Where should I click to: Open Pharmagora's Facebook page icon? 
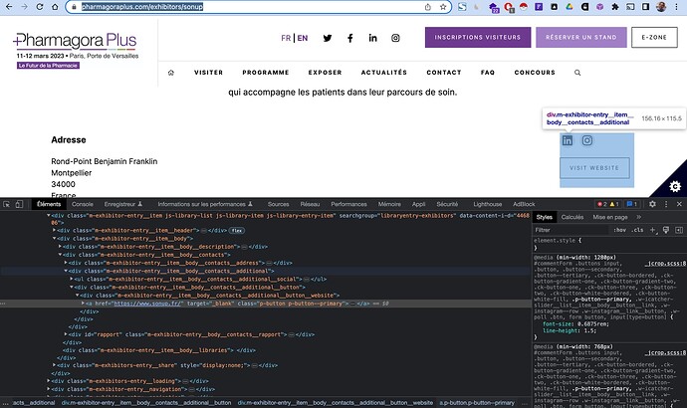pyautogui.click(x=350, y=38)
